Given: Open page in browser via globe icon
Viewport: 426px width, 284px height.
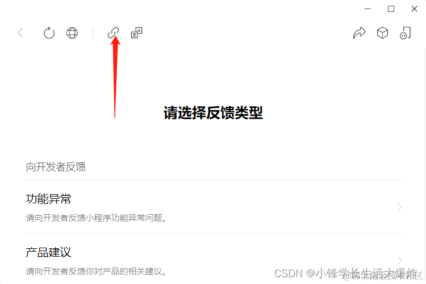Looking at the screenshot, I should coord(72,33).
